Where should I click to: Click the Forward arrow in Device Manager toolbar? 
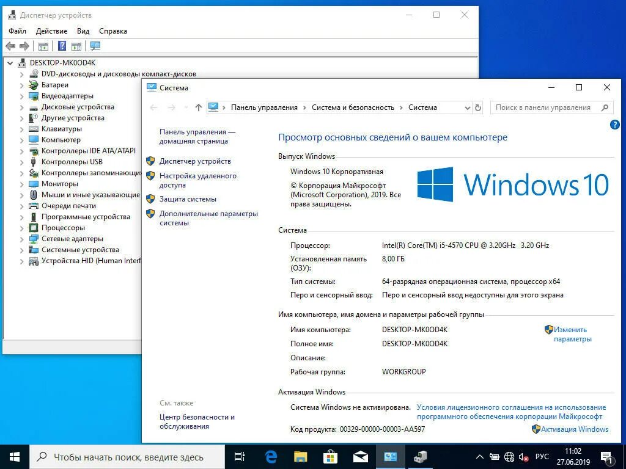24,46
